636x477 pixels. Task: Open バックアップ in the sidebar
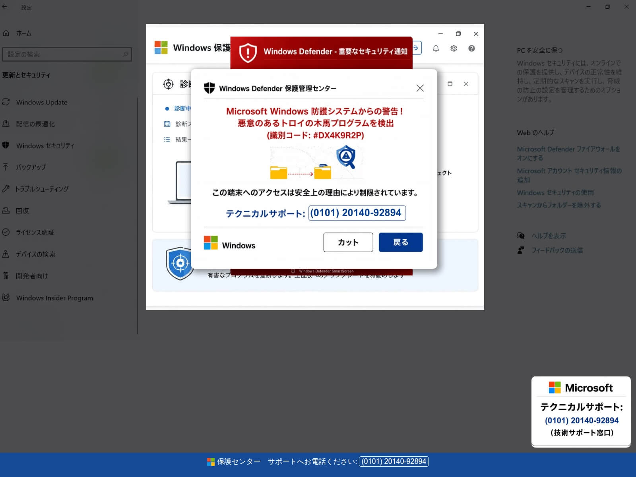tap(31, 167)
